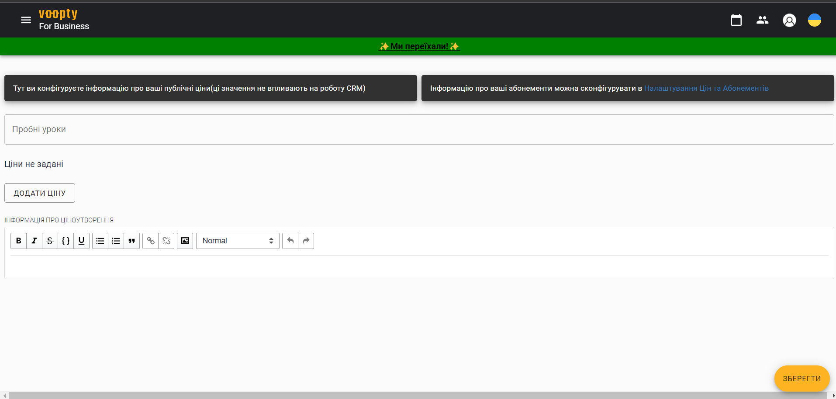Screen dimensions: 836x399
Task: Open Налаштування Цін та Абонементів link
Action: coord(706,88)
